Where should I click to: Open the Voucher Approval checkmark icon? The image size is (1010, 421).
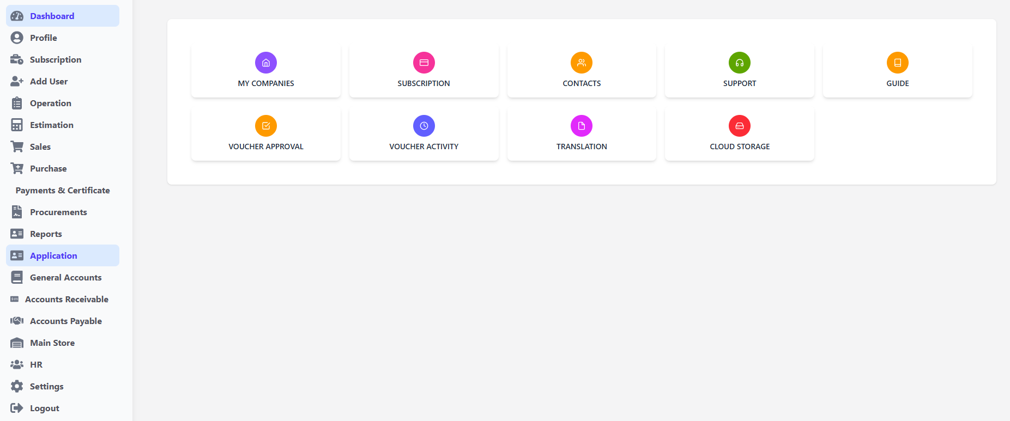coord(266,126)
